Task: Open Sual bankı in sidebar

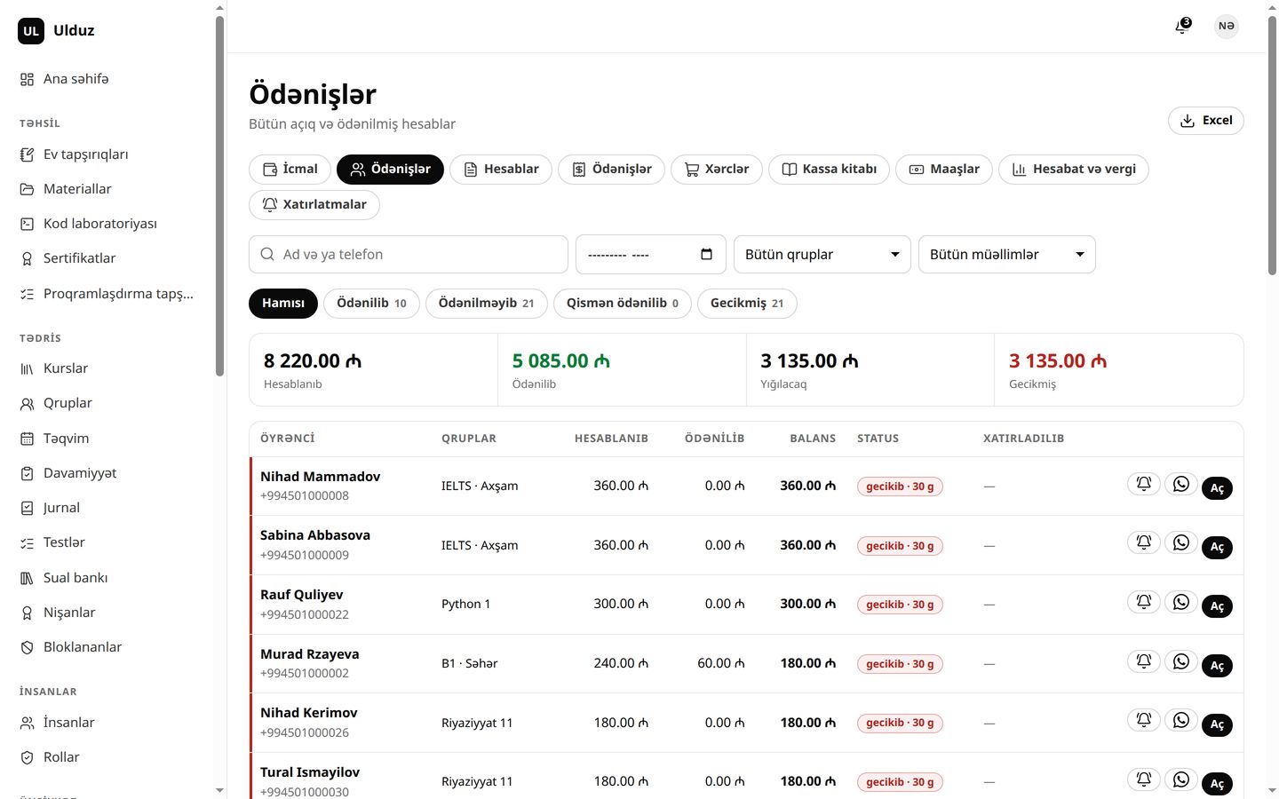Action: click(x=107, y=578)
